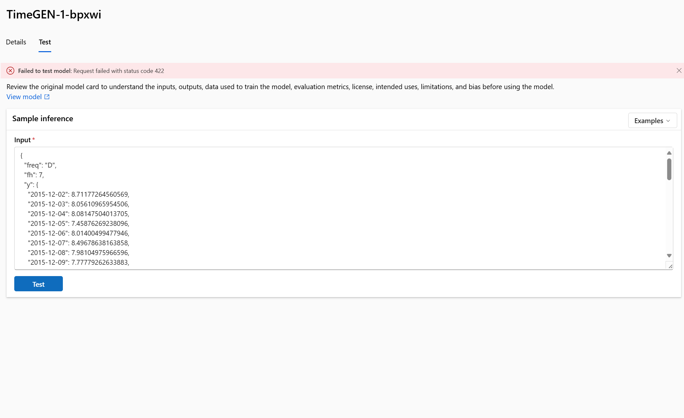Screen dimensions: 684x418
Task: Click the 2015-12-09 data line
Action: tap(78, 262)
